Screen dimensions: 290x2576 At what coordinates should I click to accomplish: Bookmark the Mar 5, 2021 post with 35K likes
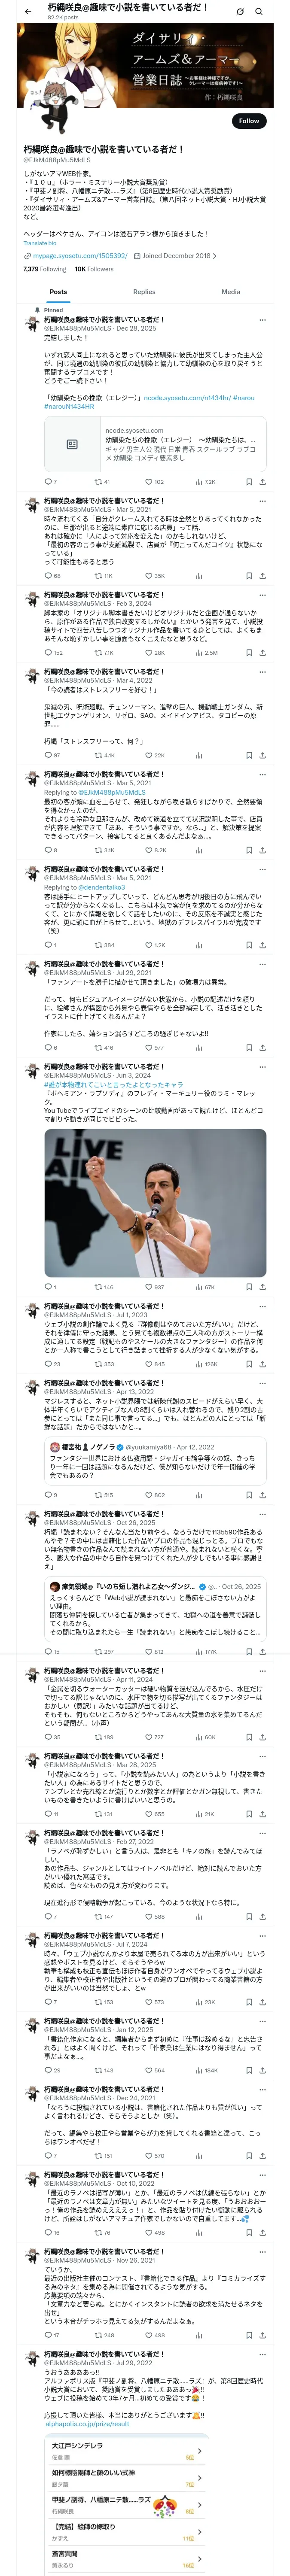coord(249,576)
